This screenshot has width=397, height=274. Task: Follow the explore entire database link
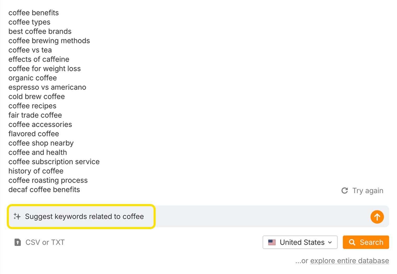pyautogui.click(x=349, y=261)
